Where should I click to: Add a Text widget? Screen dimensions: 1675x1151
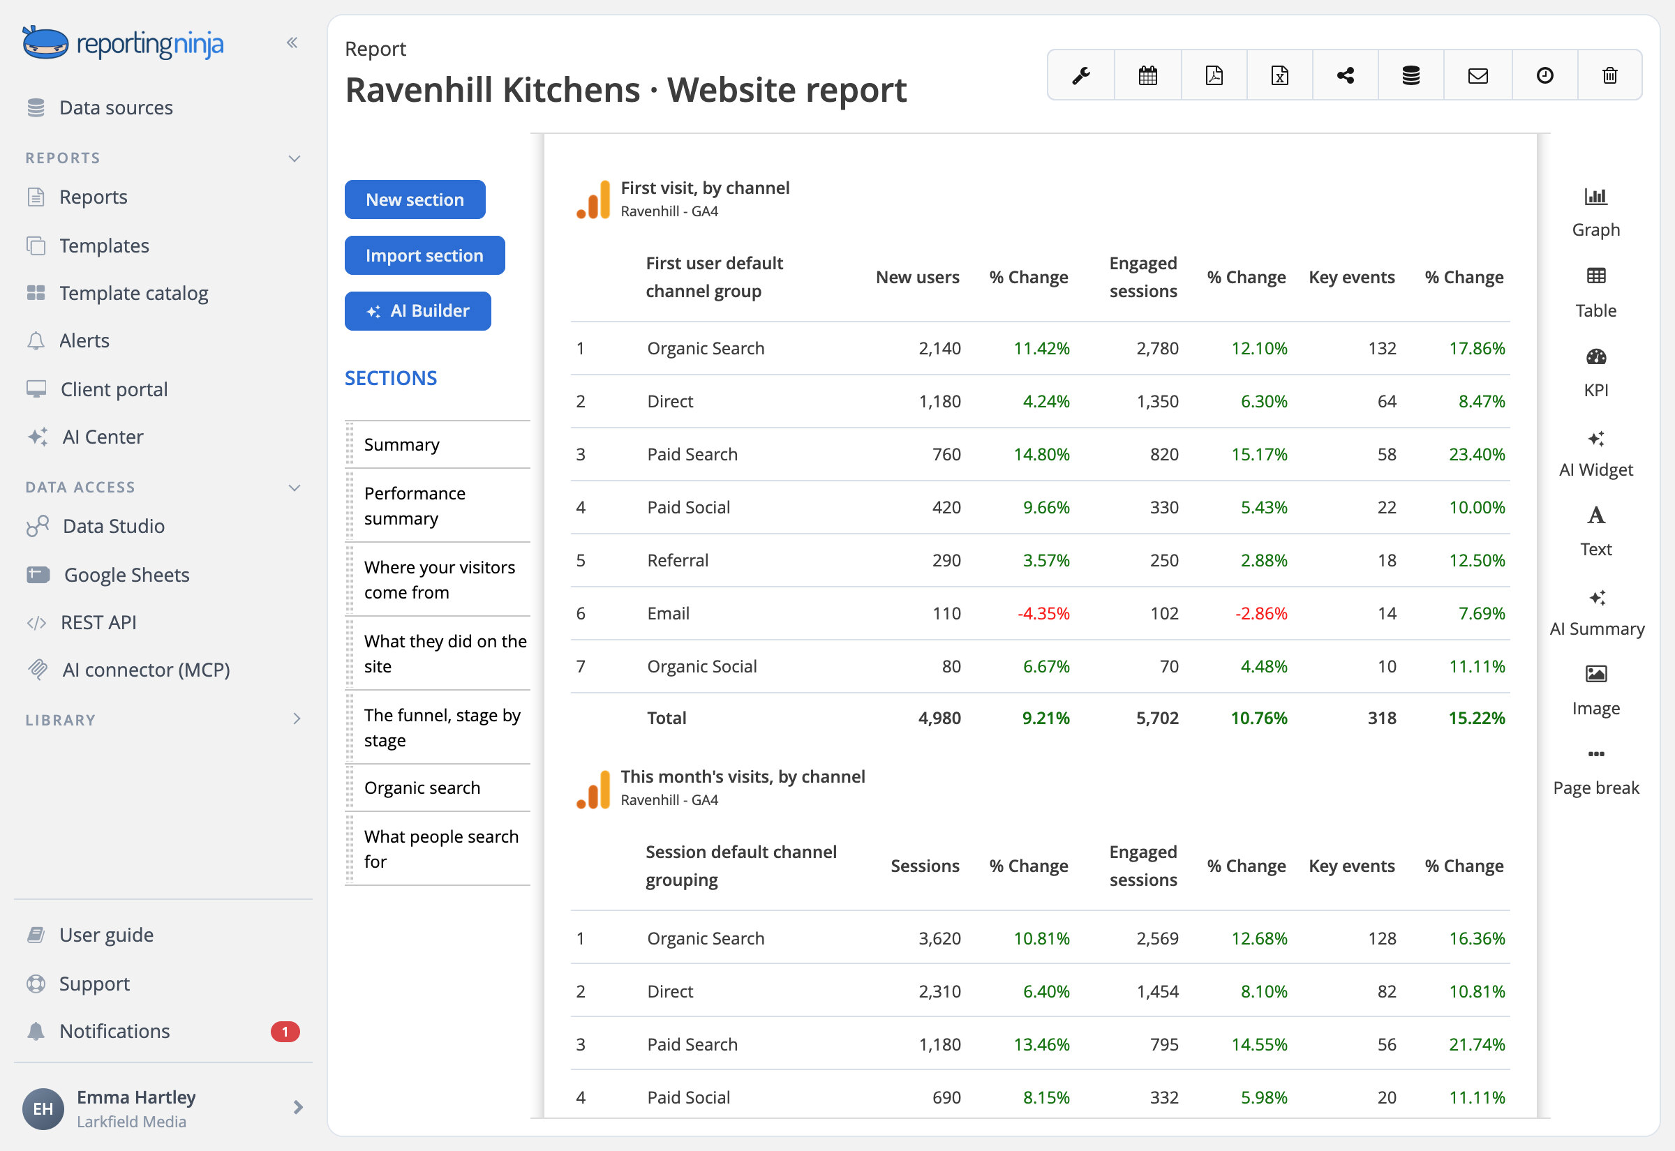1595,532
